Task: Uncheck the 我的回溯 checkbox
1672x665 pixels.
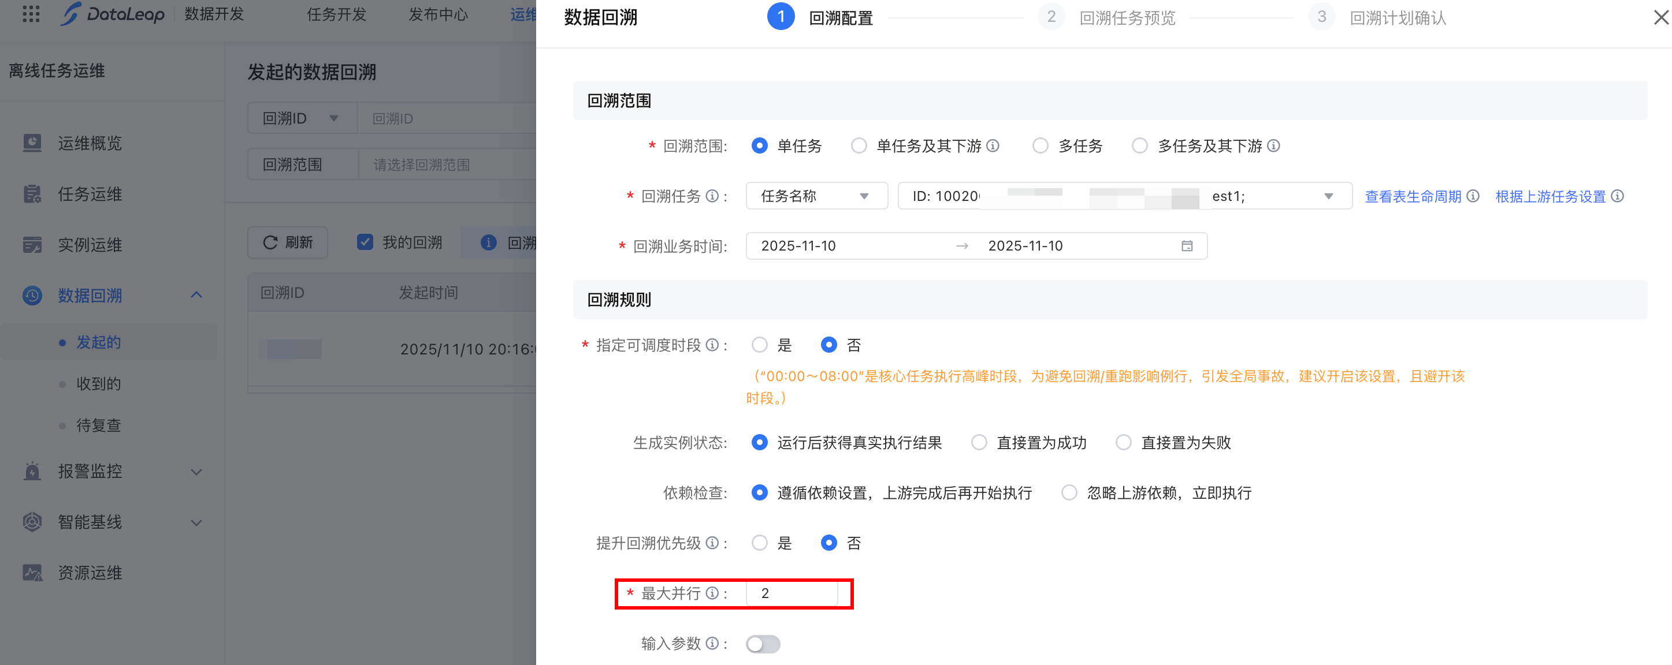Action: (x=365, y=242)
